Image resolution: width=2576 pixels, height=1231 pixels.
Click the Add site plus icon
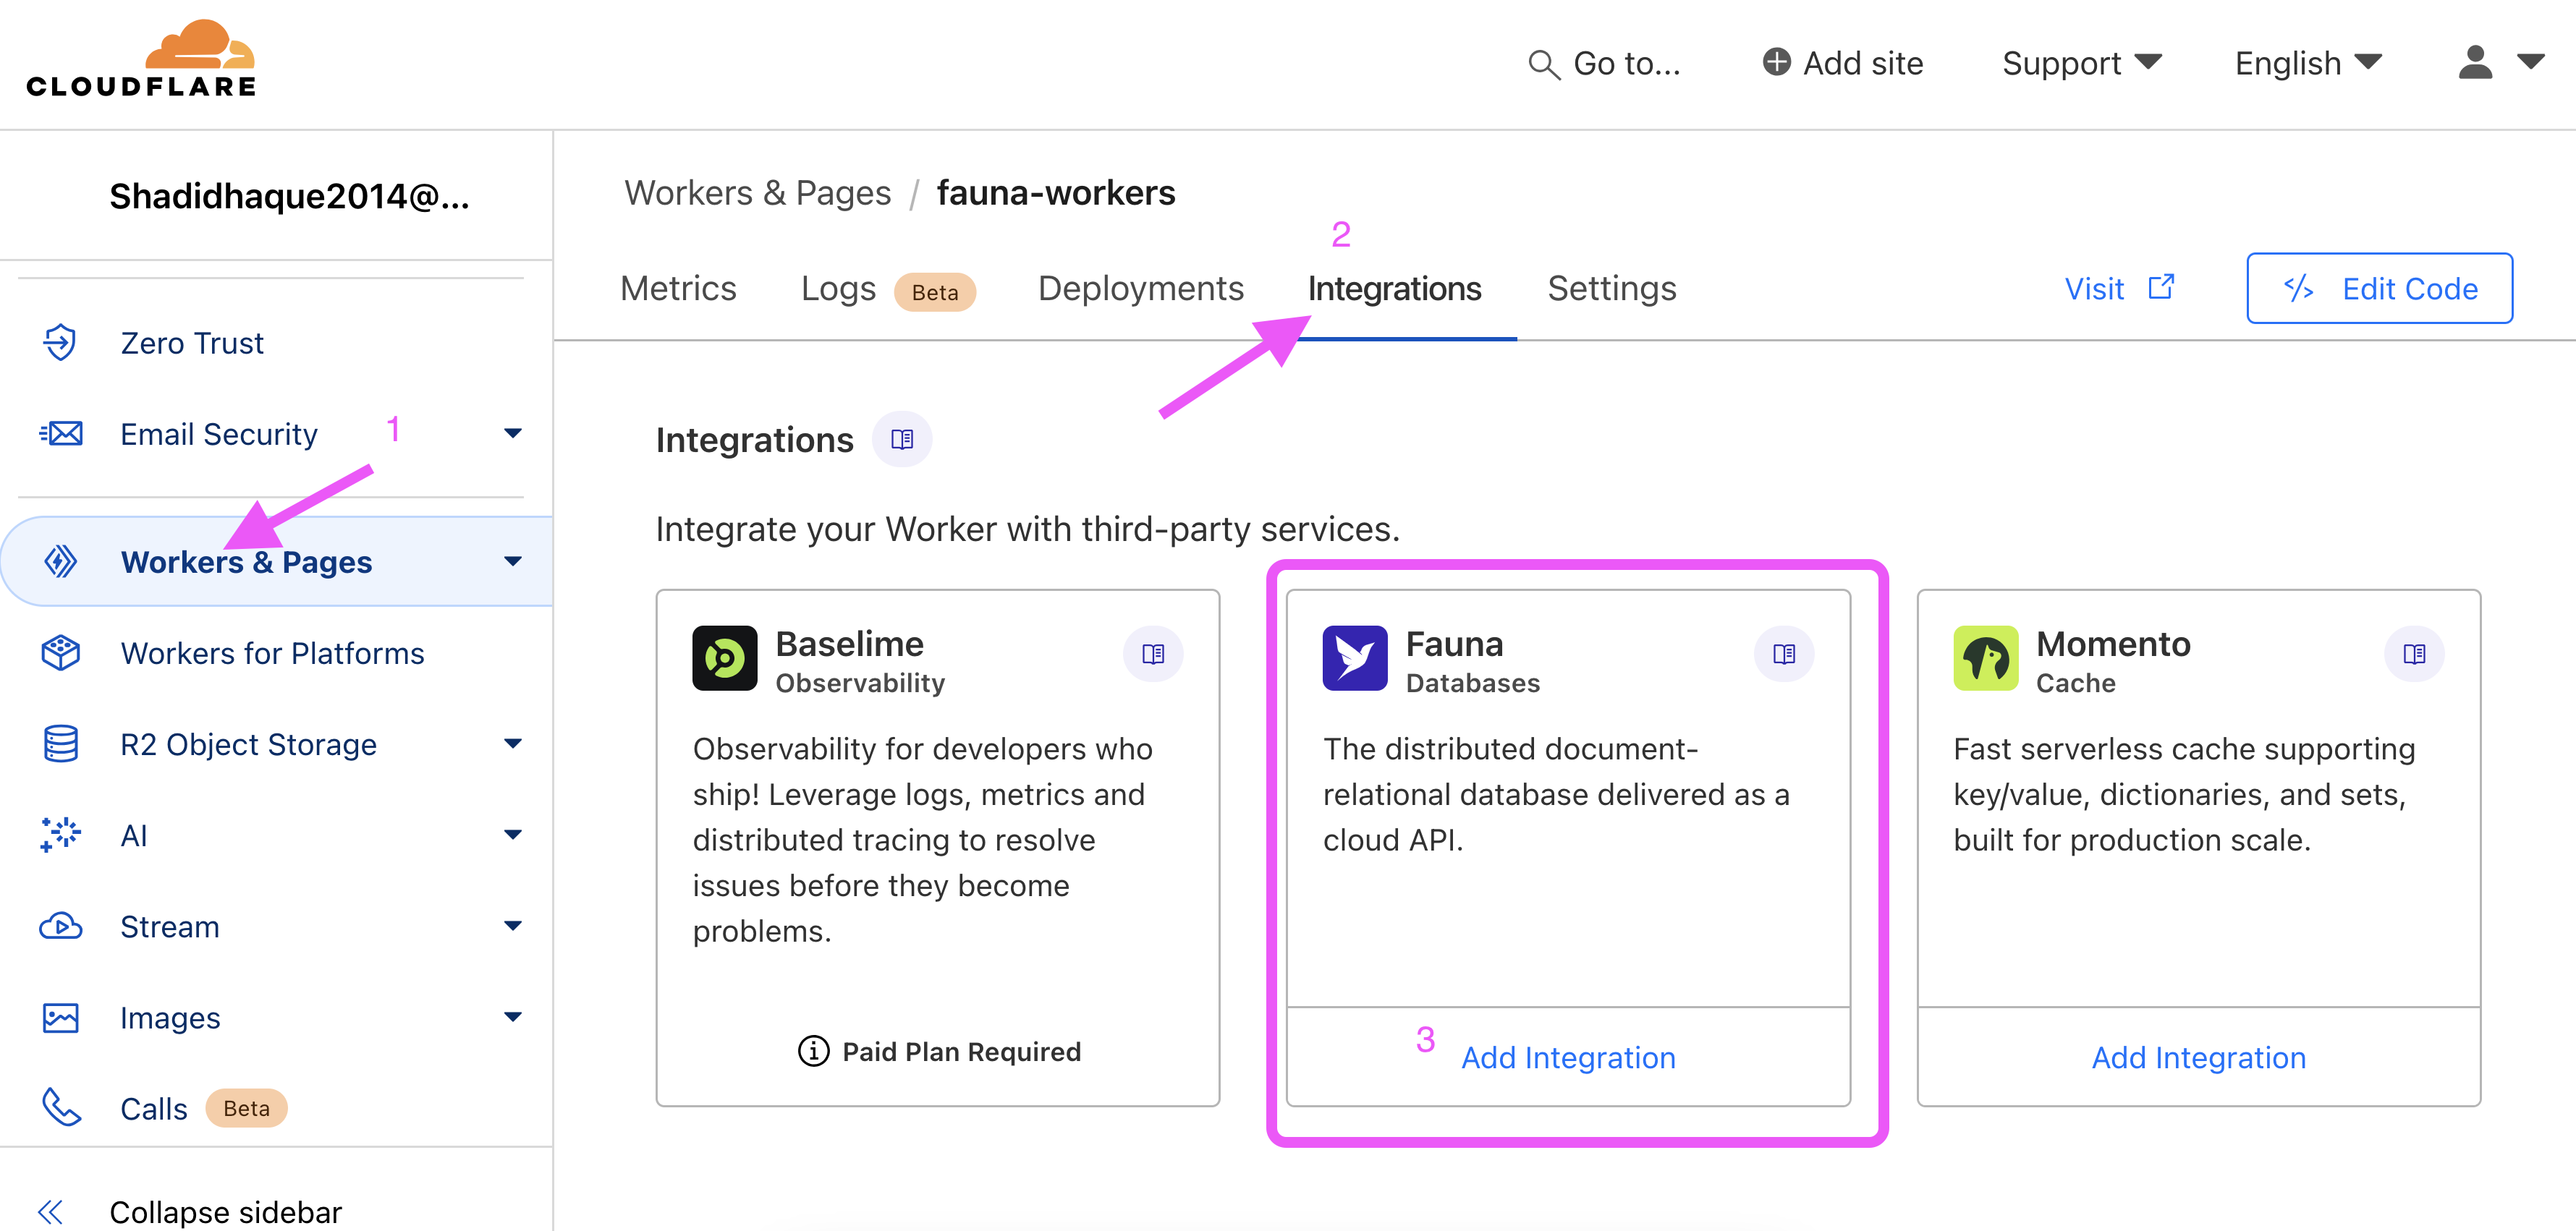tap(1776, 62)
